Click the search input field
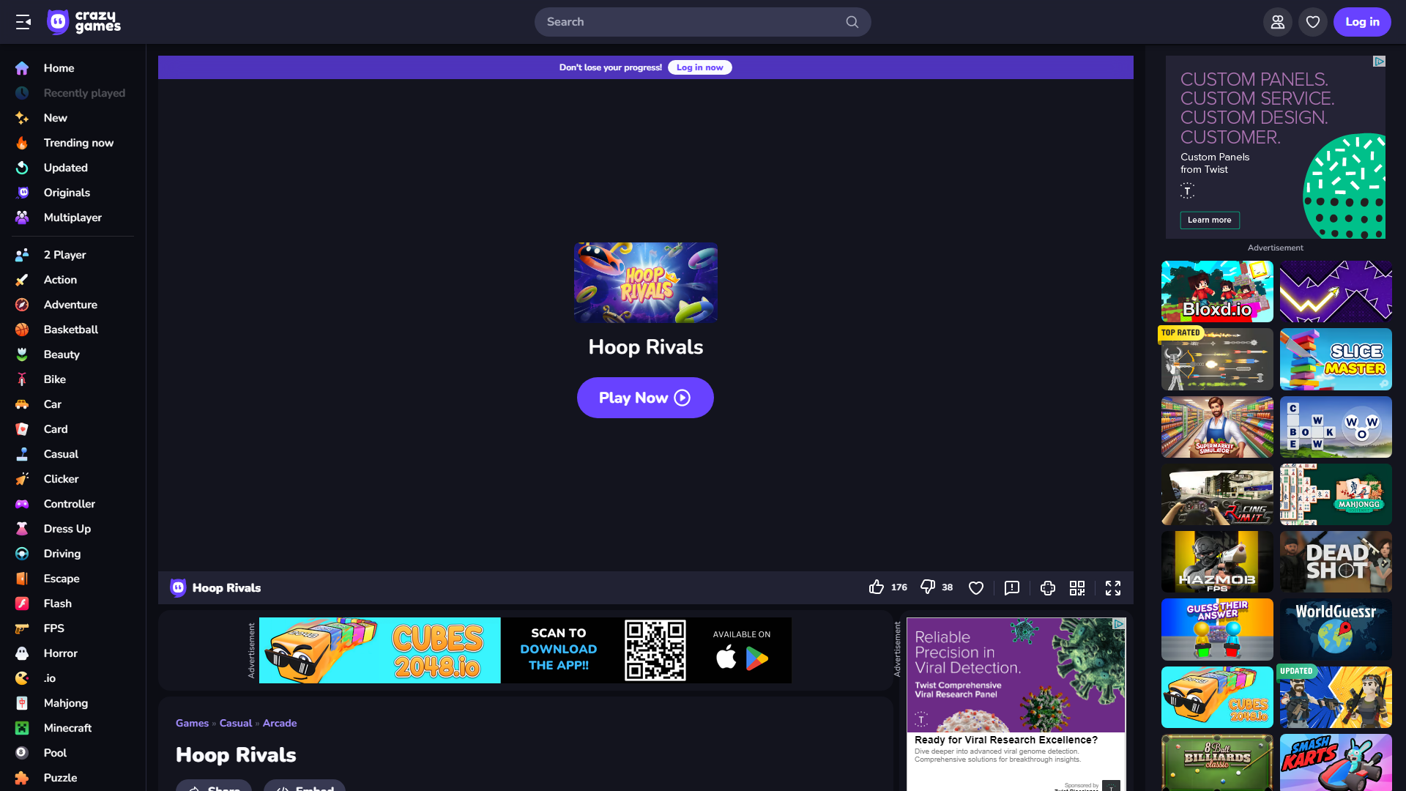Image resolution: width=1406 pixels, height=791 pixels. pyautogui.click(x=703, y=21)
